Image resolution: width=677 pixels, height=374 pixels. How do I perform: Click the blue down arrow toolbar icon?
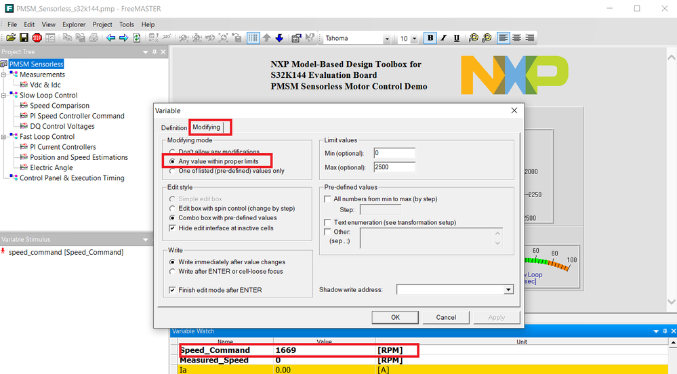click(279, 38)
